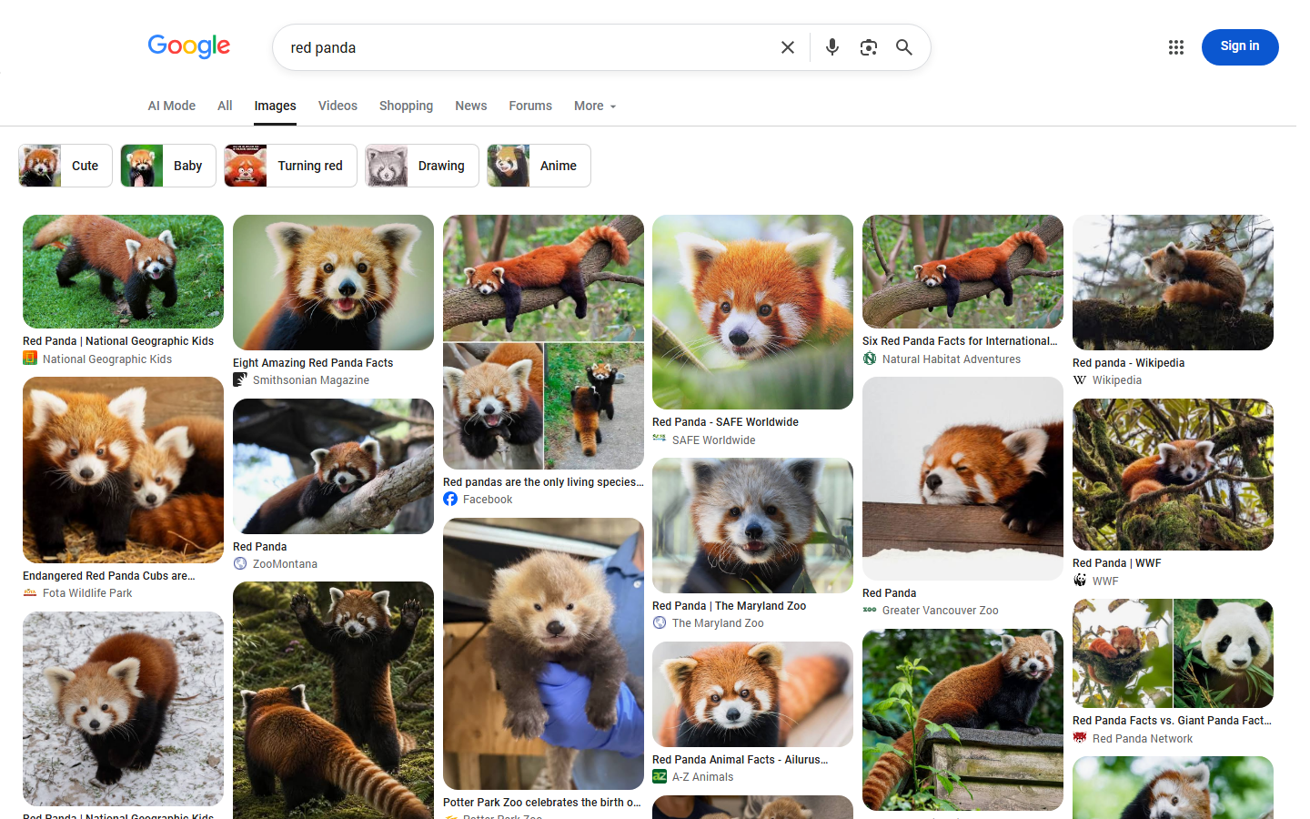Open the Forums tab

pos(530,106)
